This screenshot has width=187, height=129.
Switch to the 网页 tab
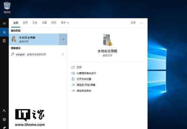(54, 23)
